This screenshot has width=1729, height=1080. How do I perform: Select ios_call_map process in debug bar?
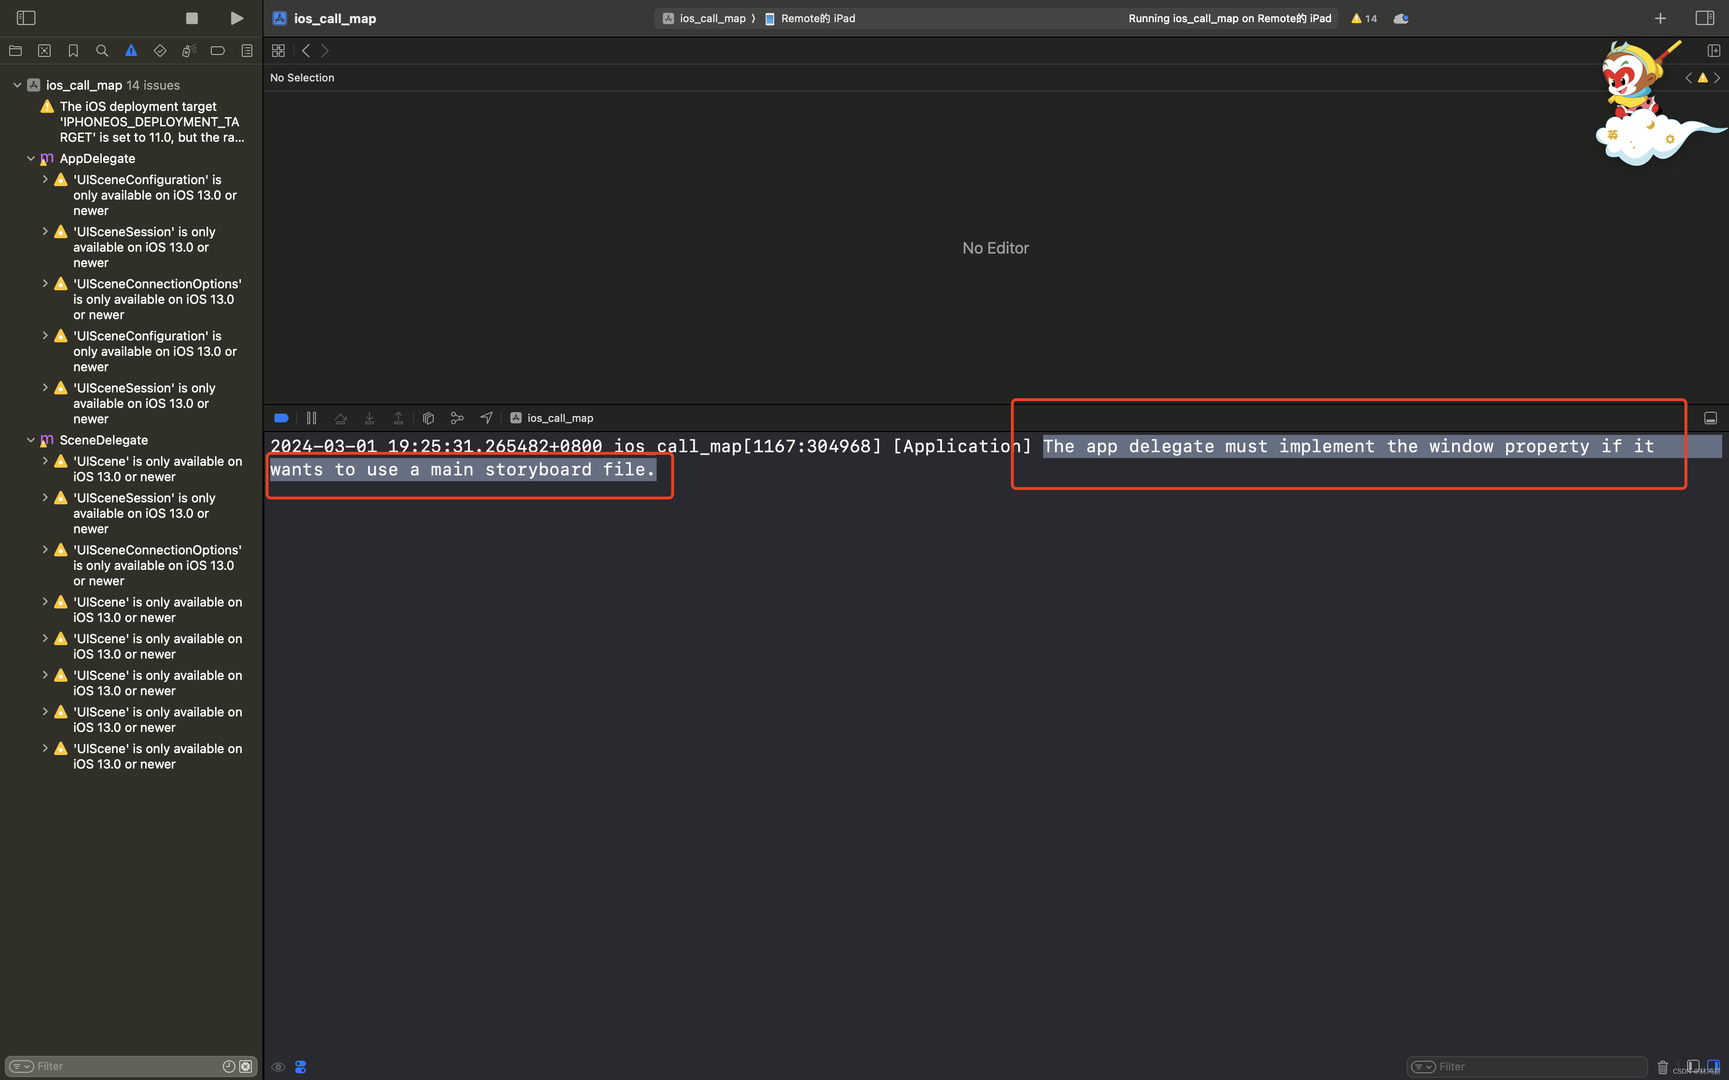pyautogui.click(x=552, y=418)
